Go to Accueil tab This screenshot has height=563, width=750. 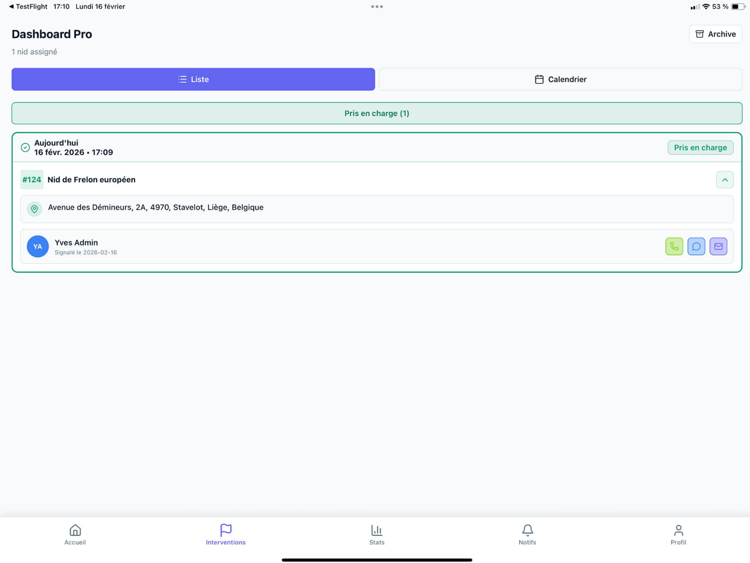pos(75,535)
